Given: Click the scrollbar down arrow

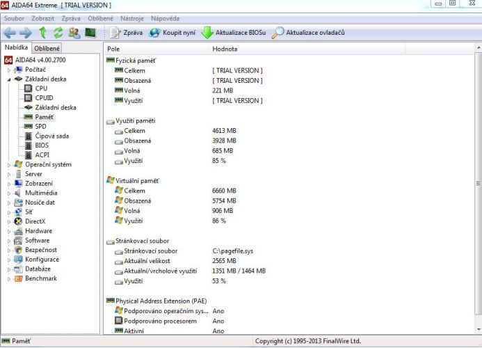Looking at the screenshot, I should [x=479, y=330].
